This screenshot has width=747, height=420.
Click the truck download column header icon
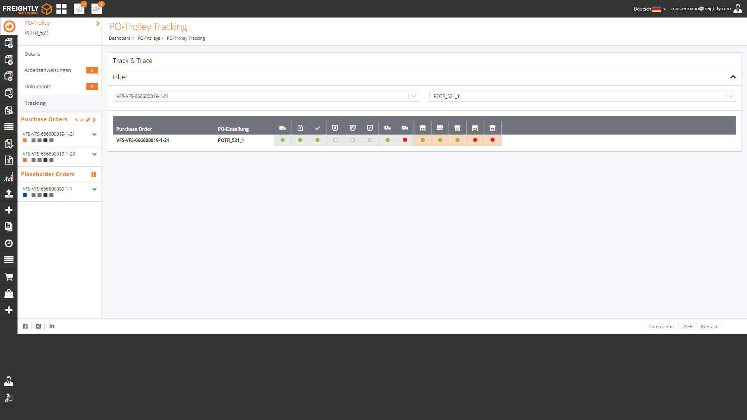point(388,128)
